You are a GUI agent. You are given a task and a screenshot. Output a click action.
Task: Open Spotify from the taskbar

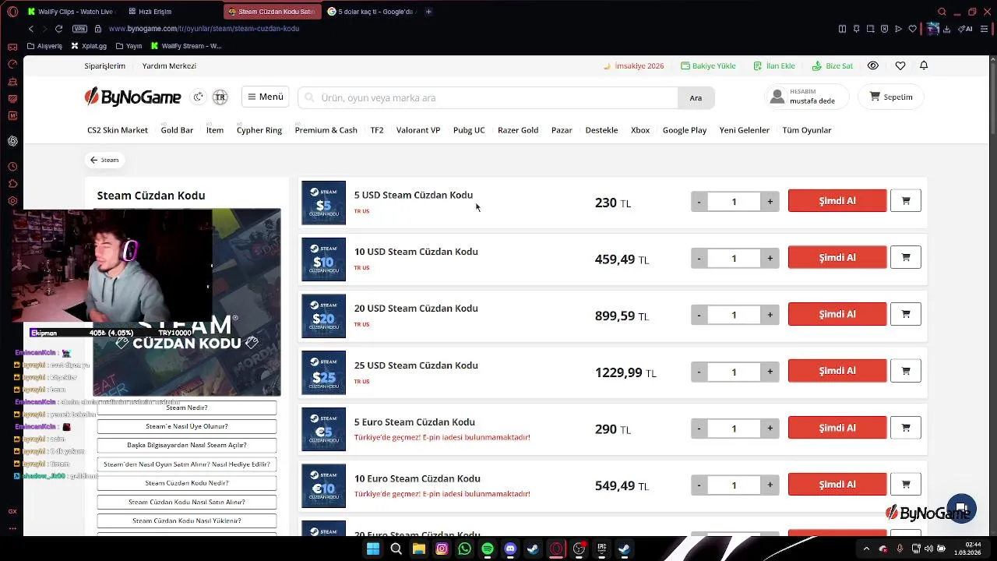pyautogui.click(x=488, y=549)
